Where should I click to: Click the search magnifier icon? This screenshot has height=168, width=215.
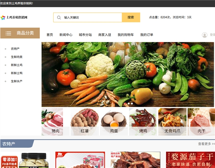click(x=59, y=18)
